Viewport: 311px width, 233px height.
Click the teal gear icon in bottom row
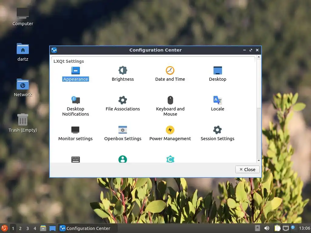(170, 159)
